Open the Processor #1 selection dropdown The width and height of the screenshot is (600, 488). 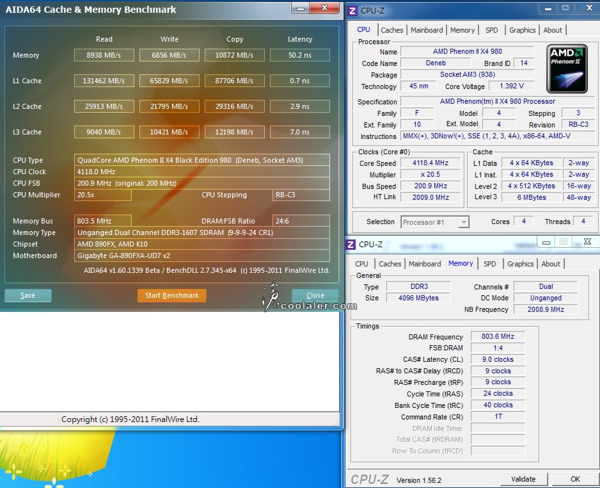[x=435, y=222]
